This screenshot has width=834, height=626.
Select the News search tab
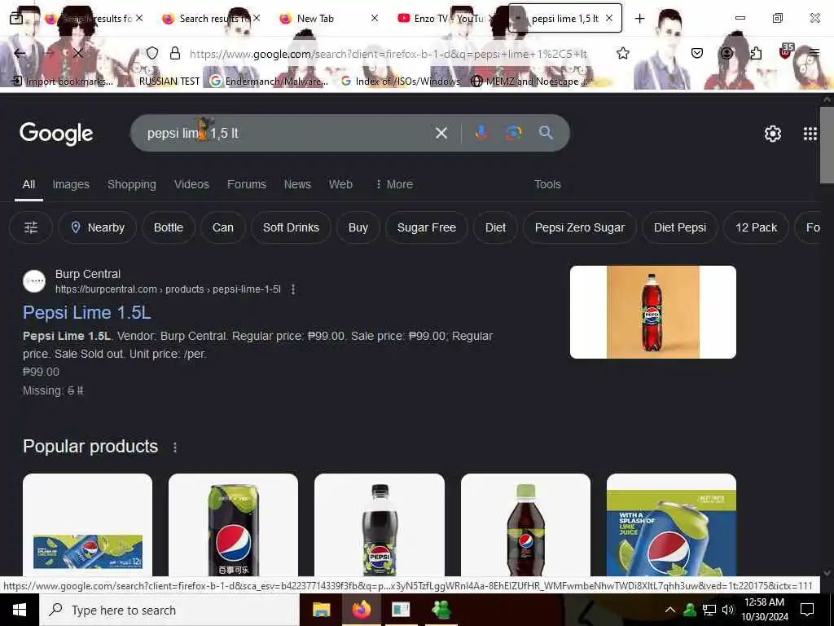point(297,184)
